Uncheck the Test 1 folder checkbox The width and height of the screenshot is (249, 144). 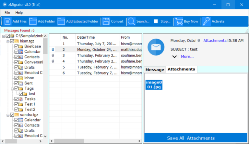click(16, 104)
